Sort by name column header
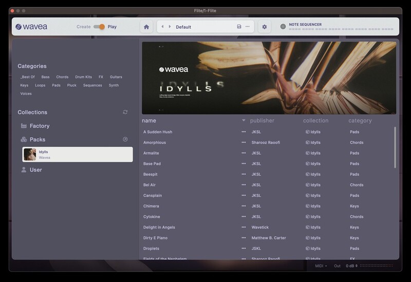Viewport: 411px width, 282px height. pyautogui.click(x=149, y=121)
